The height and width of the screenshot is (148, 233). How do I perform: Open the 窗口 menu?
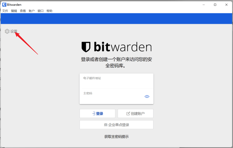click(40, 11)
